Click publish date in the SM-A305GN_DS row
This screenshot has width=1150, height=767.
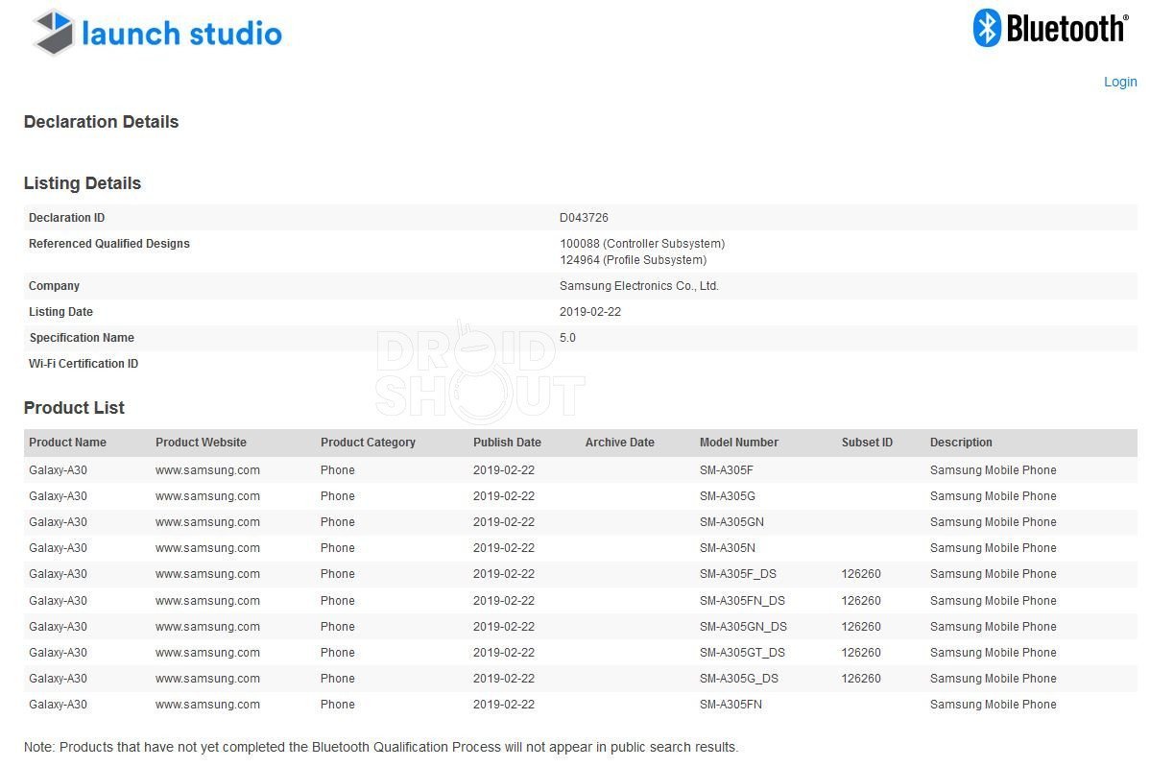click(x=504, y=627)
